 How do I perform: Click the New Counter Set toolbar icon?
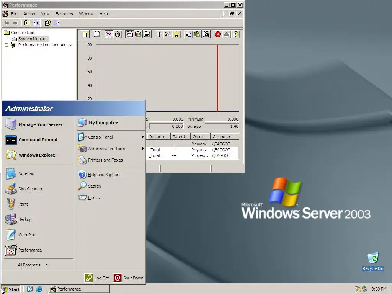[85, 34]
